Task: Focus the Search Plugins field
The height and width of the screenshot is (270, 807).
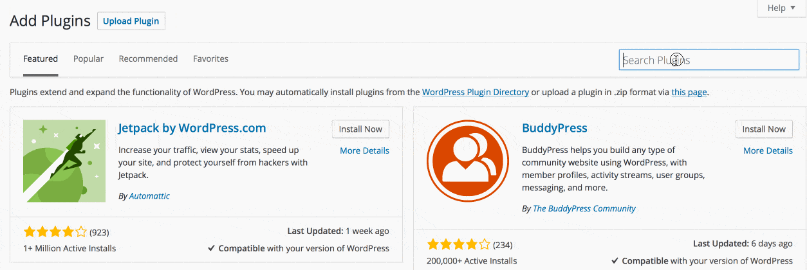Action: click(709, 60)
